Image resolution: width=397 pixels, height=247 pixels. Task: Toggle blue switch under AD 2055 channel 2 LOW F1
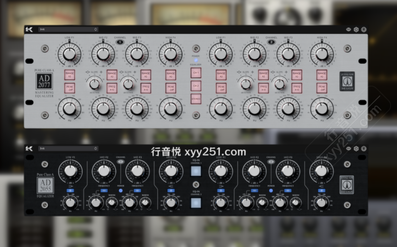point(221,191)
